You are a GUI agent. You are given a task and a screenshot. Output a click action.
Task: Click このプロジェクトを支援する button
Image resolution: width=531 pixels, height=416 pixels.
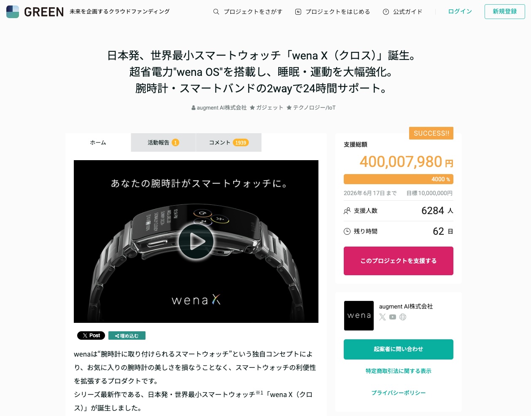click(399, 261)
